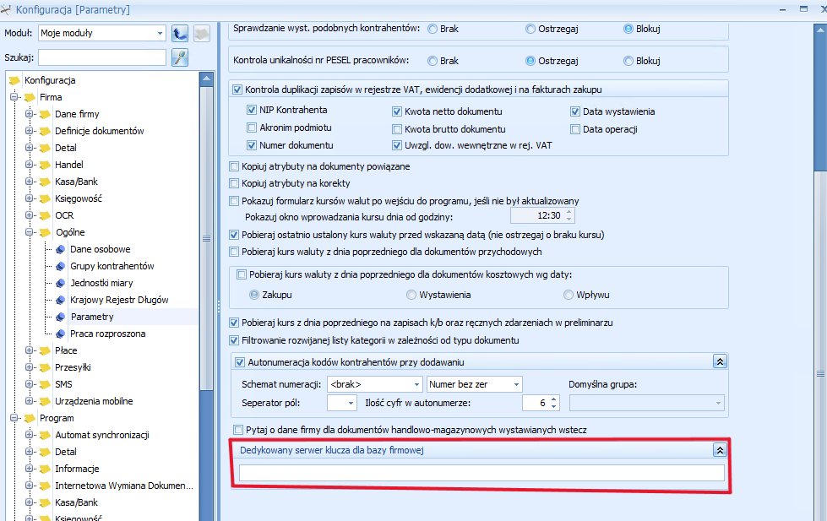Click the Krajowy Rejestr Długów item icon
Image resolution: width=827 pixels, height=521 pixels.
click(x=61, y=300)
